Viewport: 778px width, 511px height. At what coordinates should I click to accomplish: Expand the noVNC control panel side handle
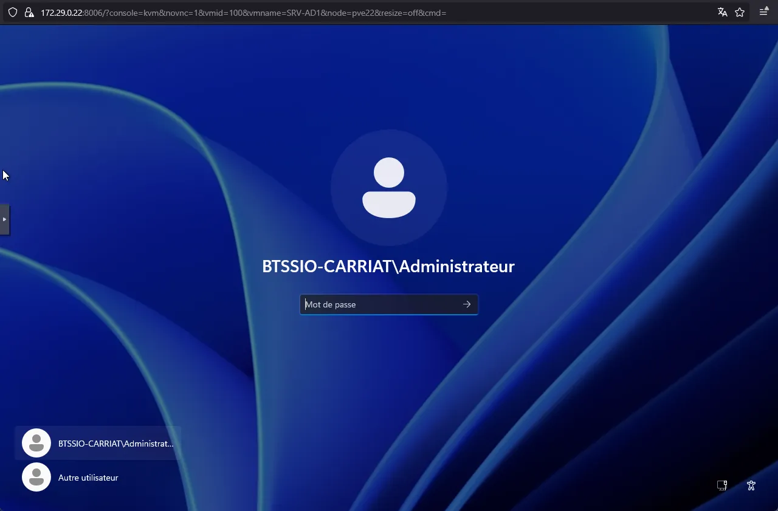tap(4, 219)
